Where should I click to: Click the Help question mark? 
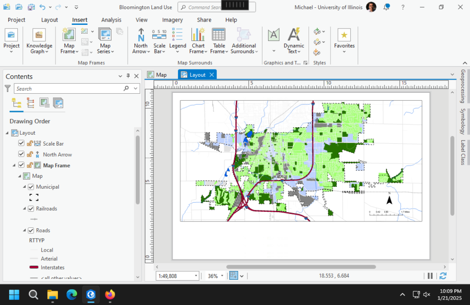[403, 7]
